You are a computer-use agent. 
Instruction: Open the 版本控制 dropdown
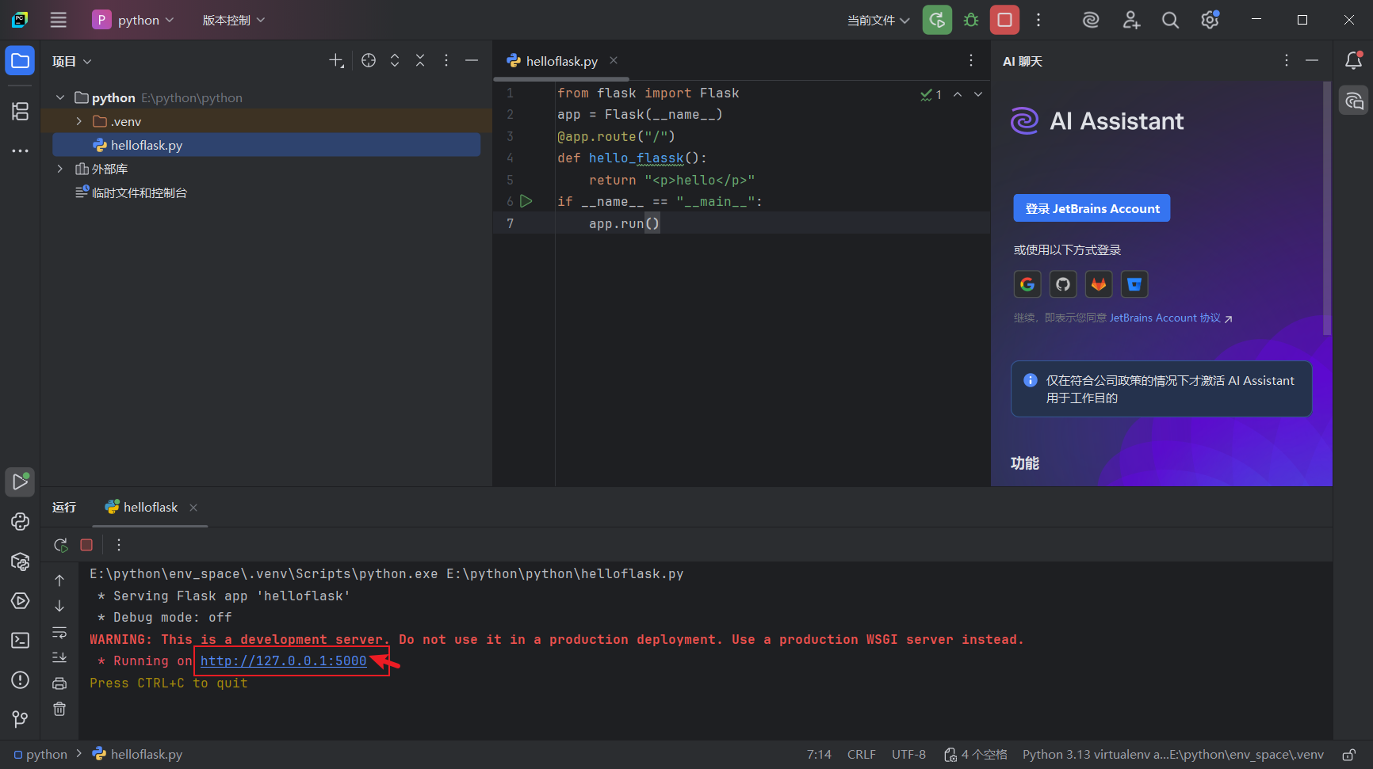[233, 21]
